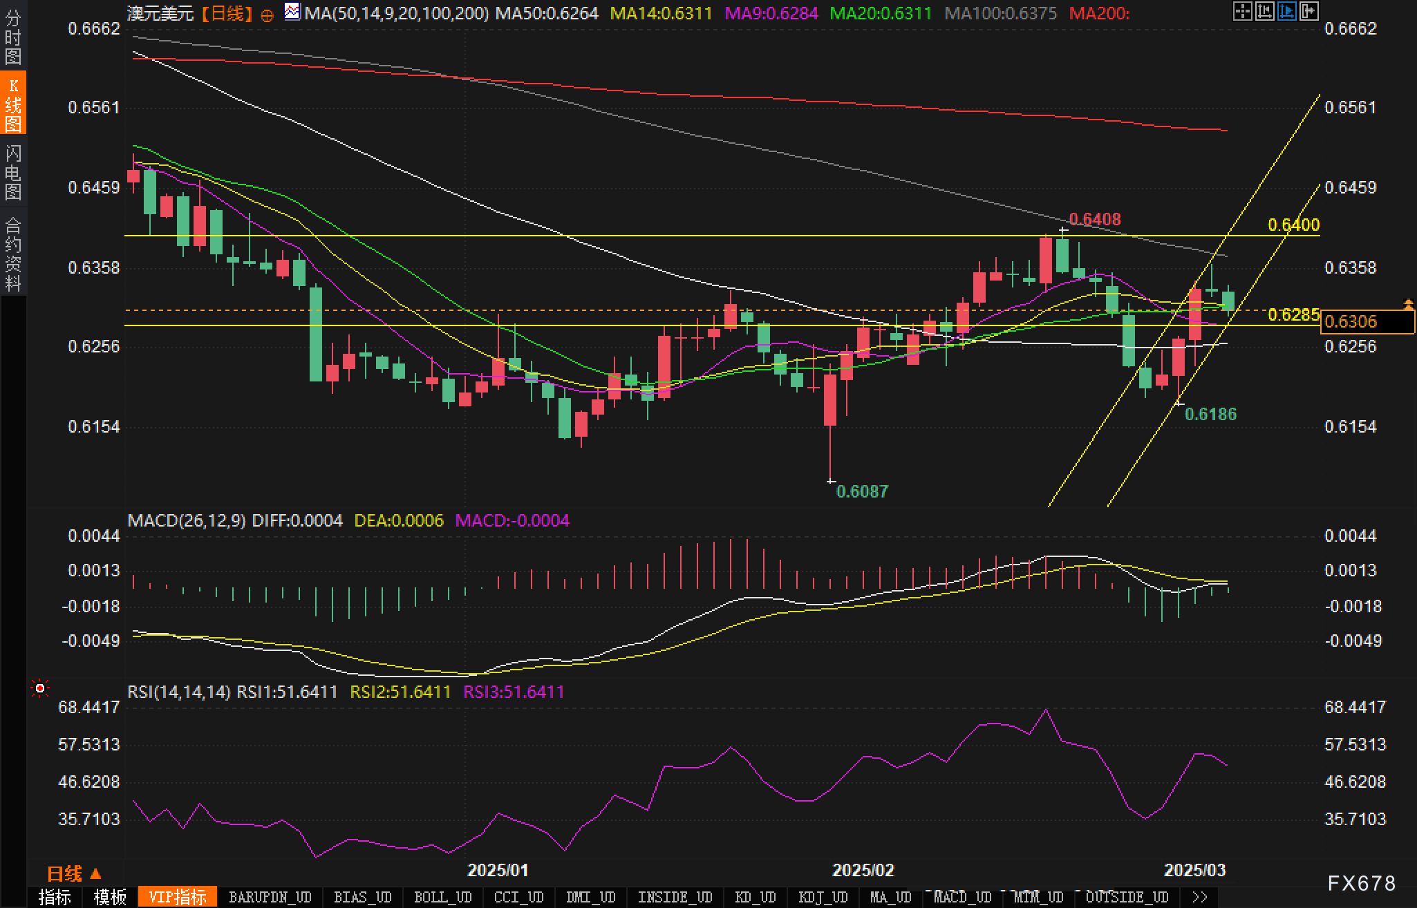Click the blue highlighted chart mode icon

coord(1286,11)
